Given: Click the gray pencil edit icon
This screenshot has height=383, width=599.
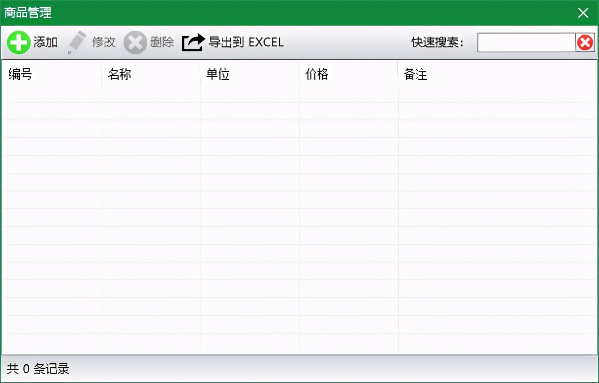Looking at the screenshot, I should tap(77, 42).
